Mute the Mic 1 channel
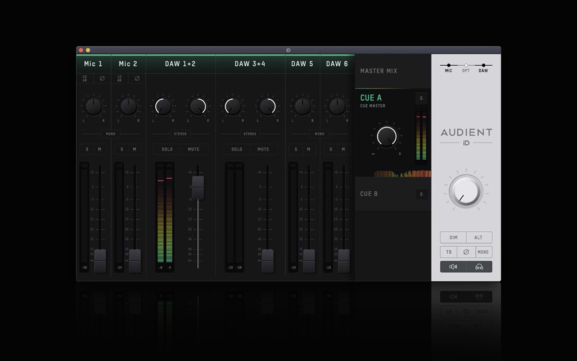This screenshot has width=577, height=361. tap(100, 149)
